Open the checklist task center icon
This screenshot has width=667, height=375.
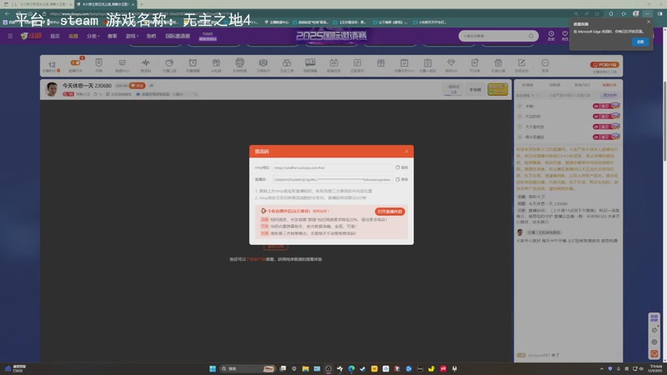tap(404, 63)
